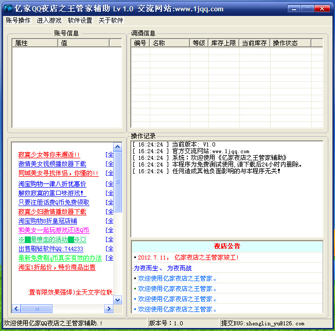The height and width of the screenshot is (331, 335).
Task: Click scroll-right arrow of ad list
Action: [109, 308]
